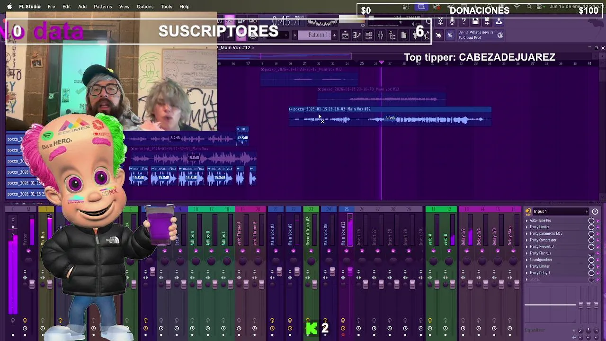Click the plug icon beside the shopping cart
This screenshot has height=341, width=606.
[438, 36]
